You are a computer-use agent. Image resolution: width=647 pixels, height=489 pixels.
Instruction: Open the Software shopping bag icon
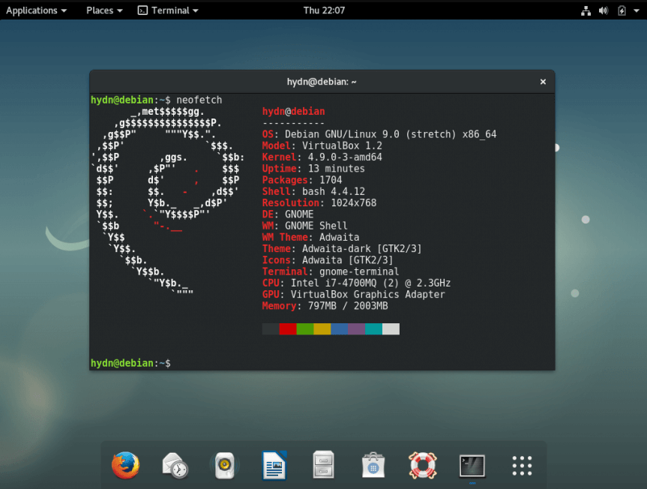coord(373,466)
